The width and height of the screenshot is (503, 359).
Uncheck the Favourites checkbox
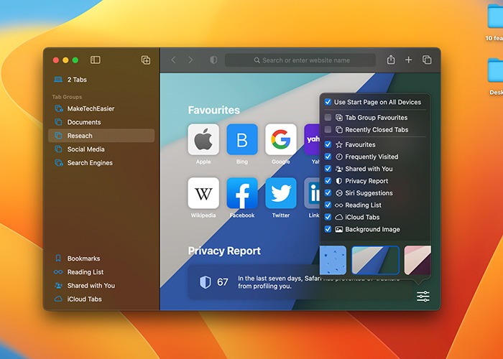click(328, 144)
